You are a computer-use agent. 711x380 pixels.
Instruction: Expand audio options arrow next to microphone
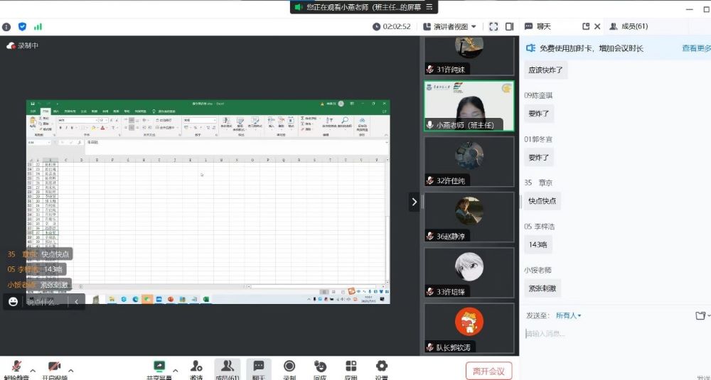[32, 370]
